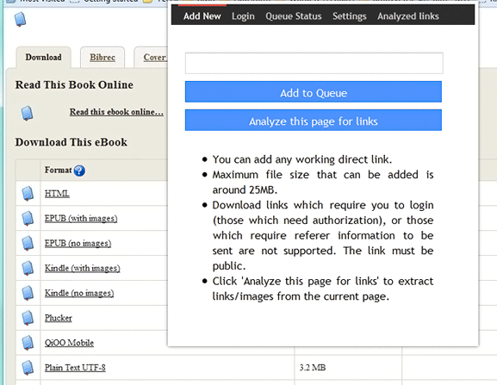Click book icon in Plain Text UTF-8 row
Image resolution: width=497 pixels, height=385 pixels.
(x=28, y=368)
